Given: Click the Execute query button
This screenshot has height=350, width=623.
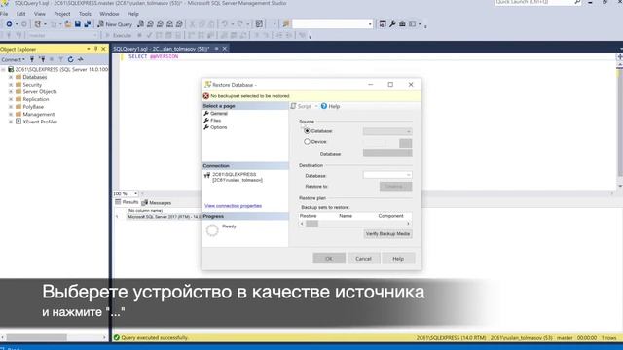Looking at the screenshot, I should [x=118, y=35].
